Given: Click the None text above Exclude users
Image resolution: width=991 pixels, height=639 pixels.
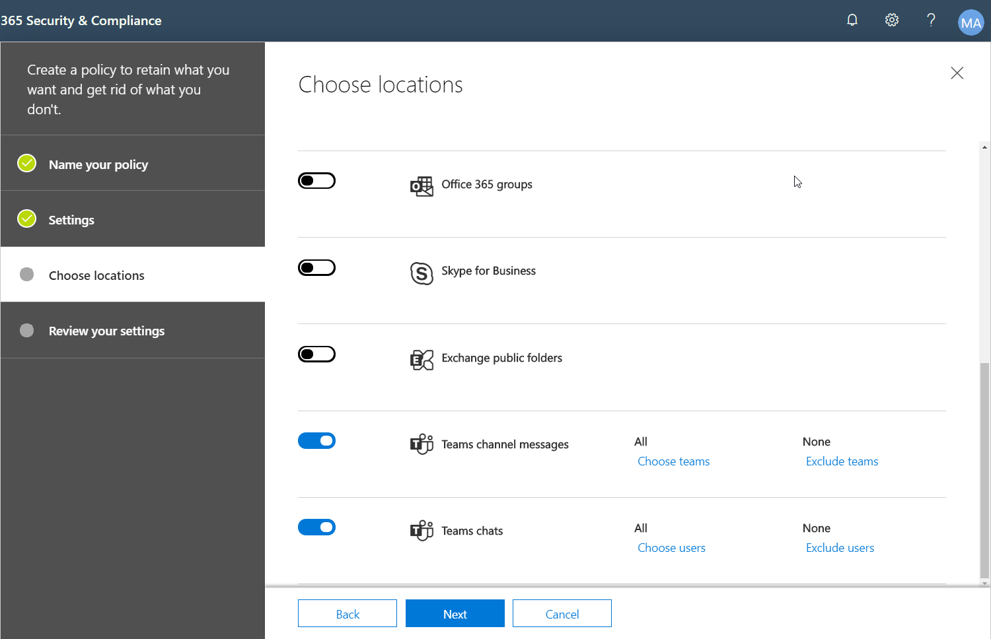Looking at the screenshot, I should [817, 528].
